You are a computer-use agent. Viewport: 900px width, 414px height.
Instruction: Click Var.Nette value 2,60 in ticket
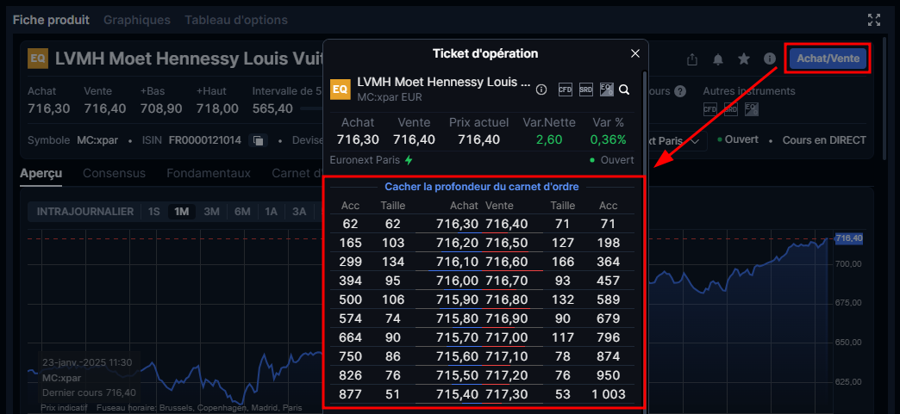550,139
